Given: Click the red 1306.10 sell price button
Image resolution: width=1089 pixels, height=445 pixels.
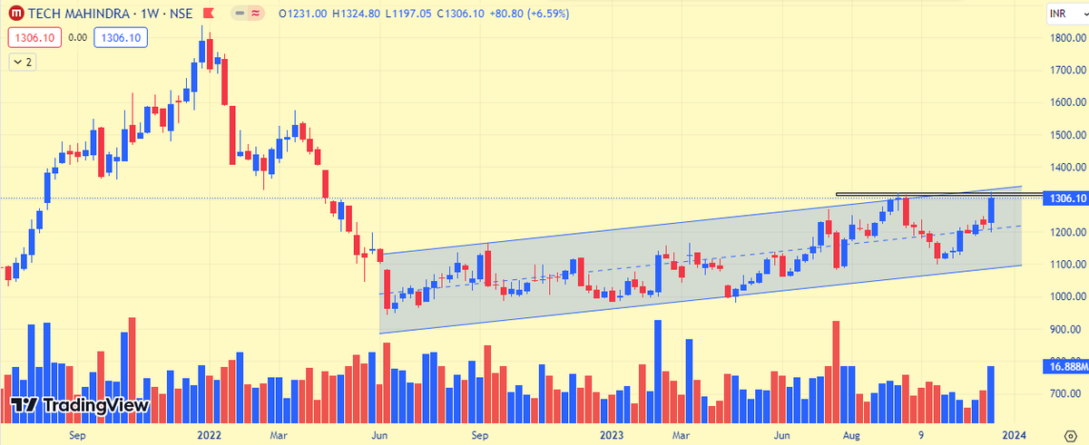Looking at the screenshot, I should click(x=34, y=38).
